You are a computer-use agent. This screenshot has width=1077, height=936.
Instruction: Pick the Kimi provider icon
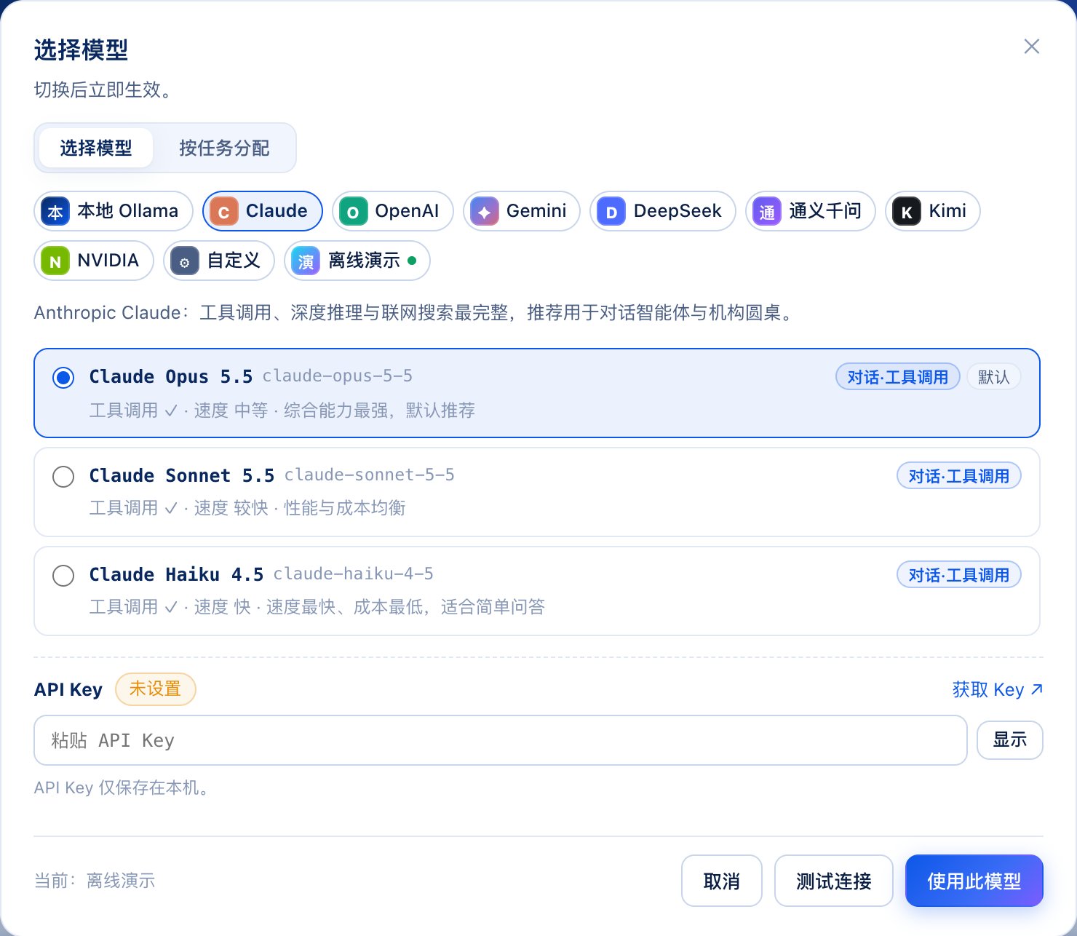[907, 212]
